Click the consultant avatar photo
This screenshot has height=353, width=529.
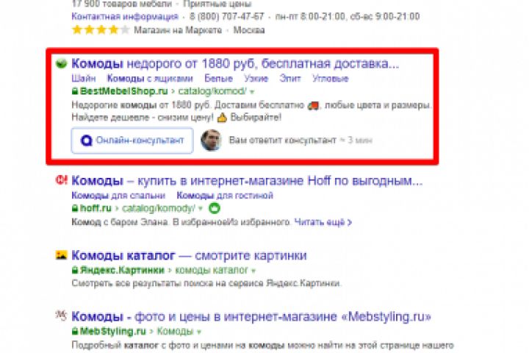coord(211,140)
